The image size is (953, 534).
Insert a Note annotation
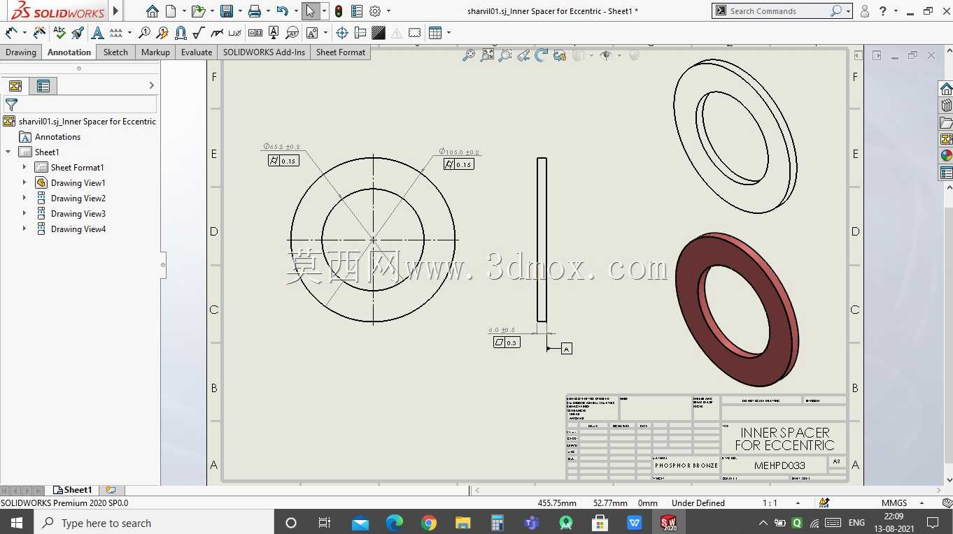(97, 33)
